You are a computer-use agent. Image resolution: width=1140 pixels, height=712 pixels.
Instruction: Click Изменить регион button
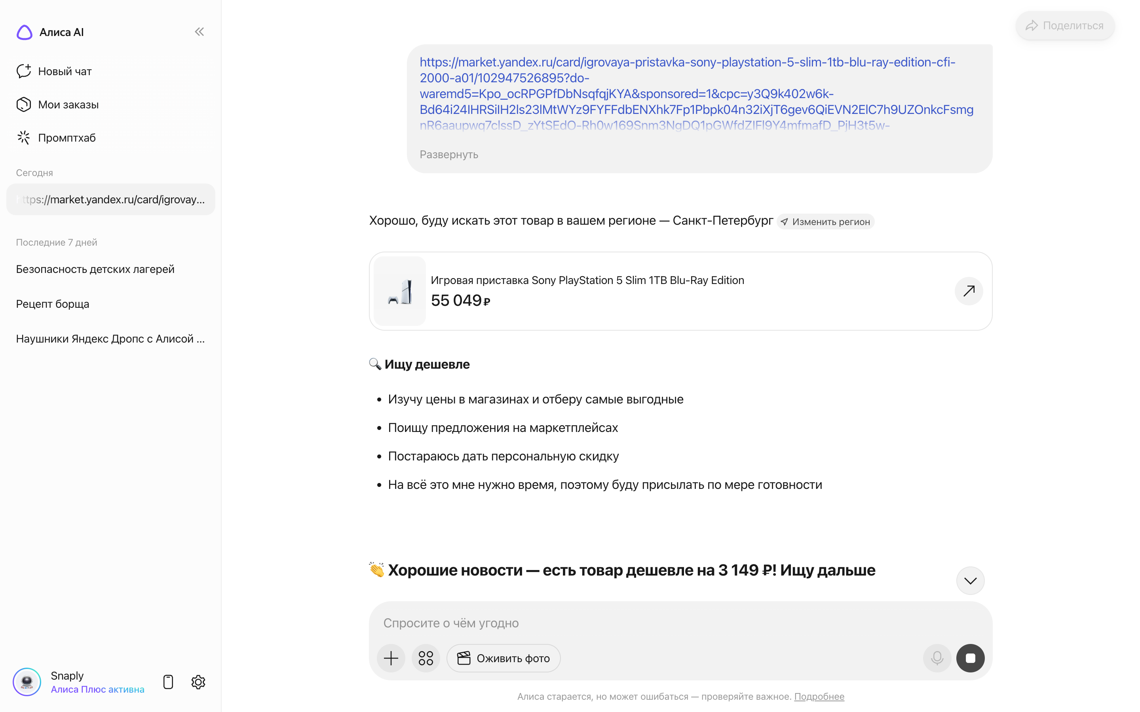(825, 222)
